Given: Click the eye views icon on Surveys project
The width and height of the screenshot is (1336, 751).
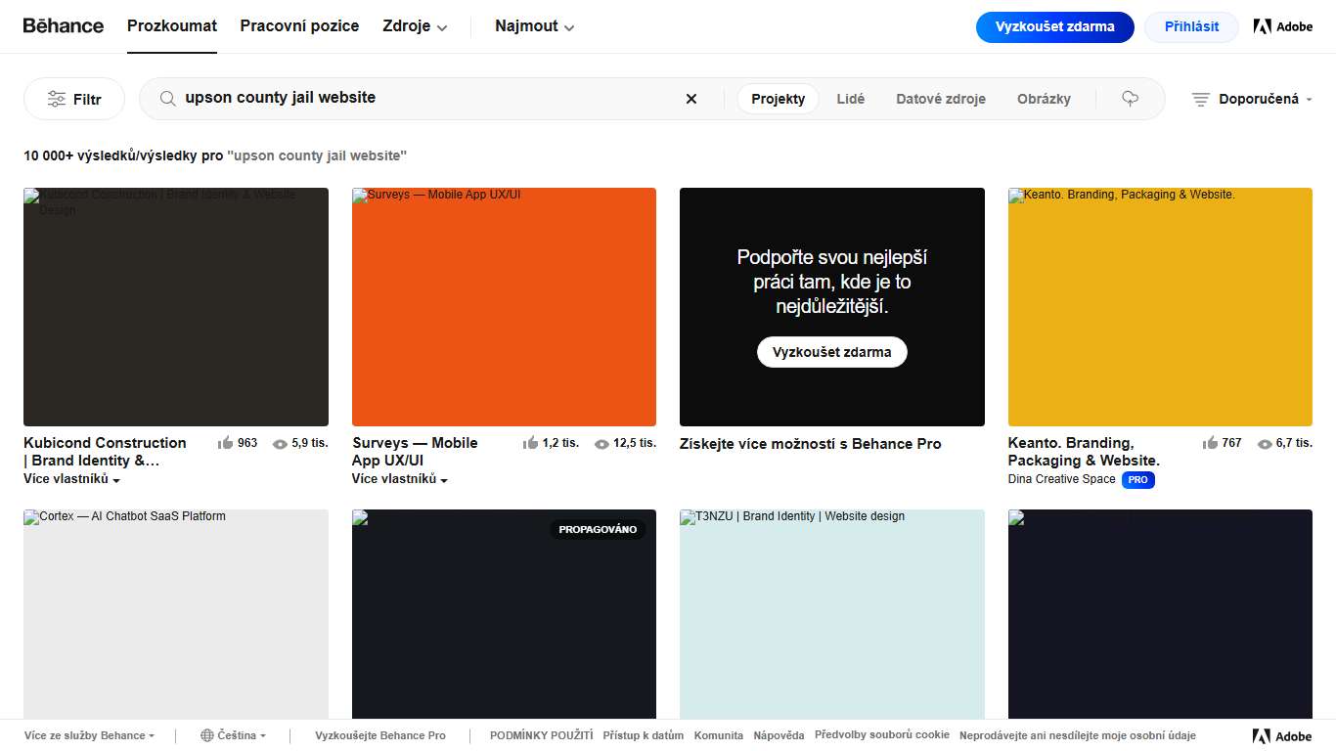Looking at the screenshot, I should (603, 442).
